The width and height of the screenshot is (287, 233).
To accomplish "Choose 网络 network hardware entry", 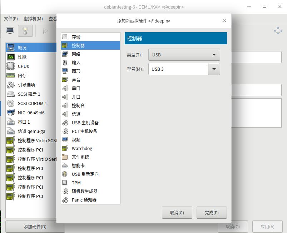I will [x=90, y=54].
